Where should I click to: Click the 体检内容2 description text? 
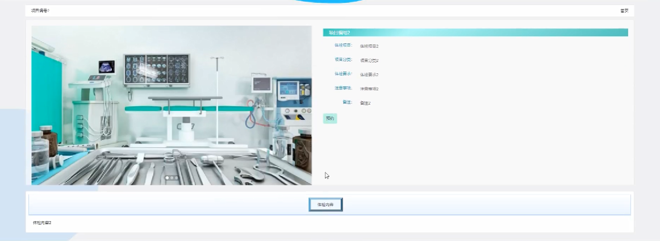(42, 222)
